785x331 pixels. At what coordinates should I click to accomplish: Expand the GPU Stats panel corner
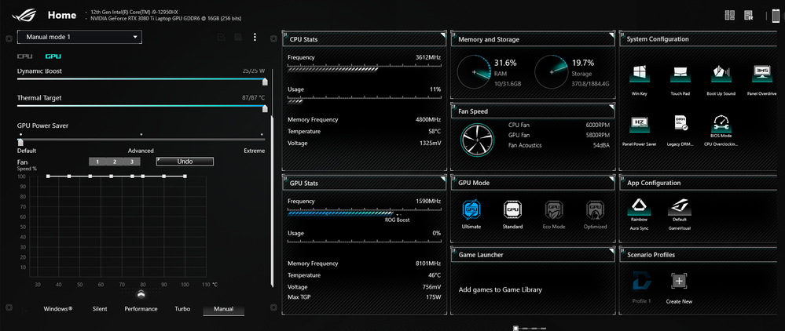pyautogui.click(x=442, y=180)
